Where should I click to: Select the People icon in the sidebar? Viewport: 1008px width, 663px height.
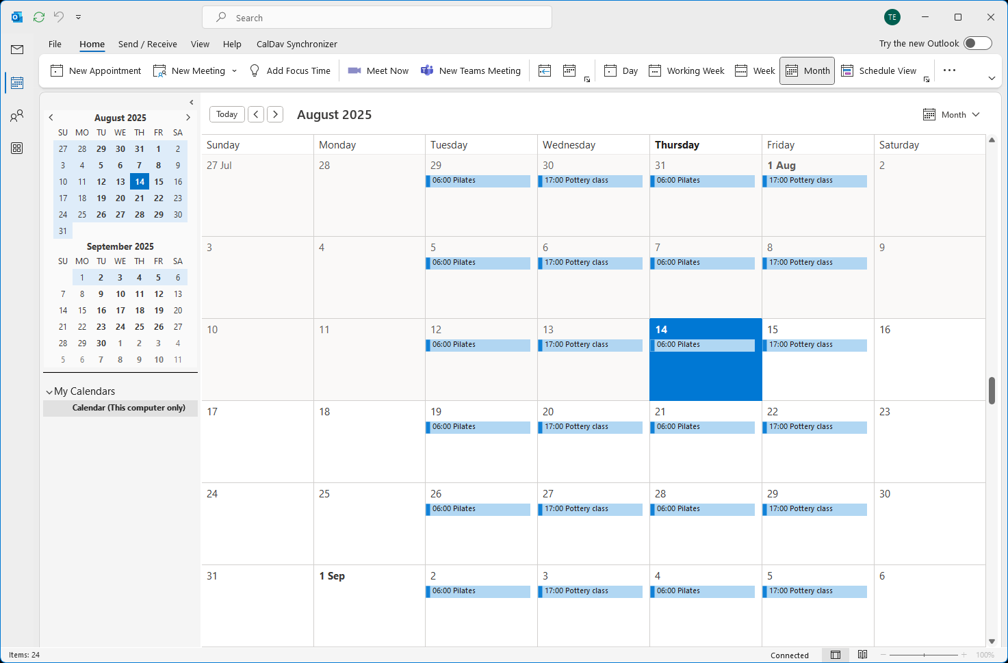click(x=16, y=116)
